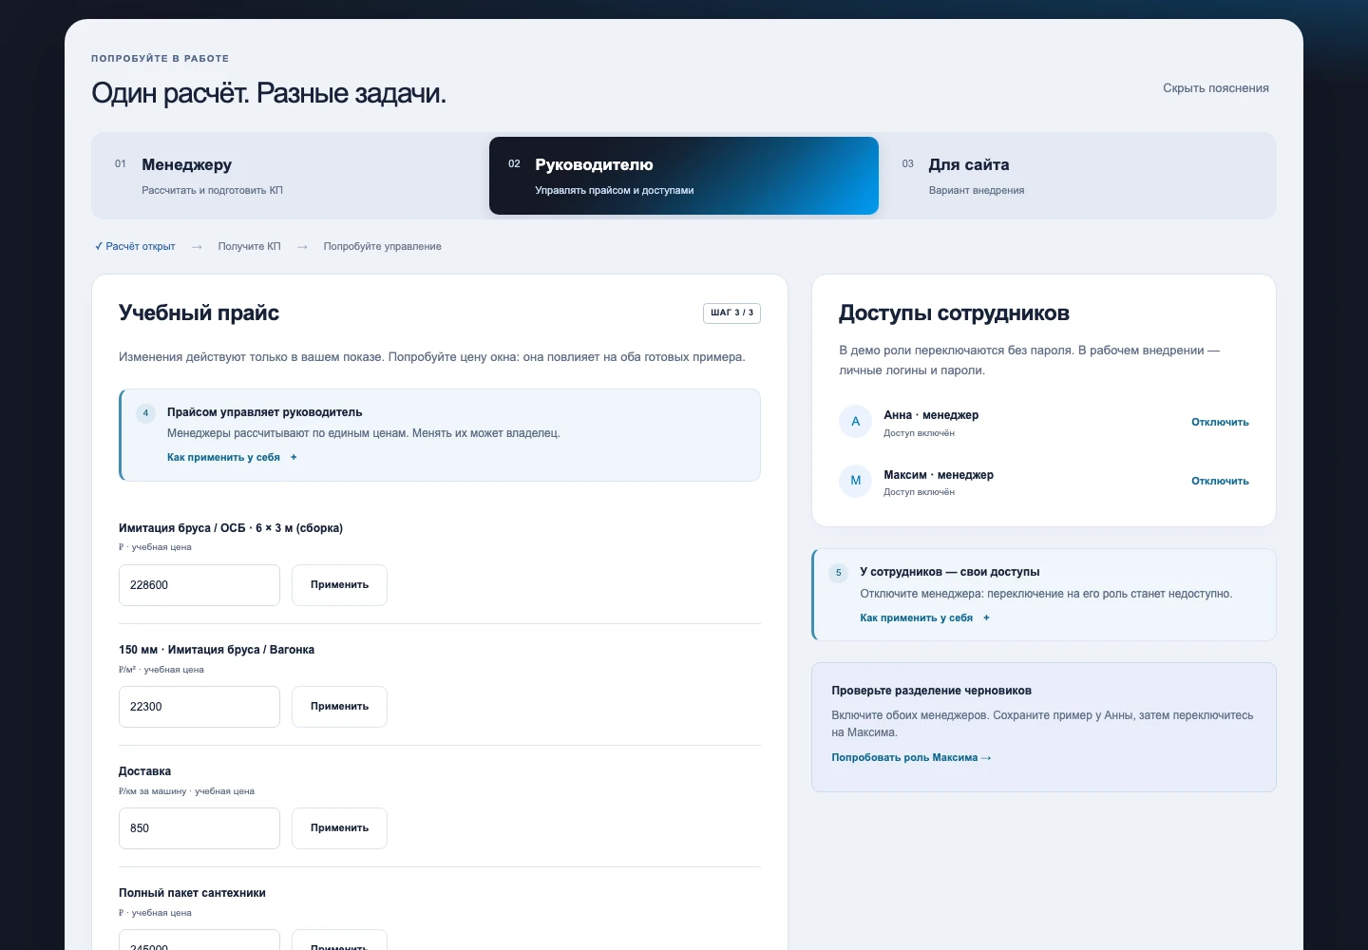Switch to the Для сайта tab
The width and height of the screenshot is (1368, 950).
(x=1077, y=176)
